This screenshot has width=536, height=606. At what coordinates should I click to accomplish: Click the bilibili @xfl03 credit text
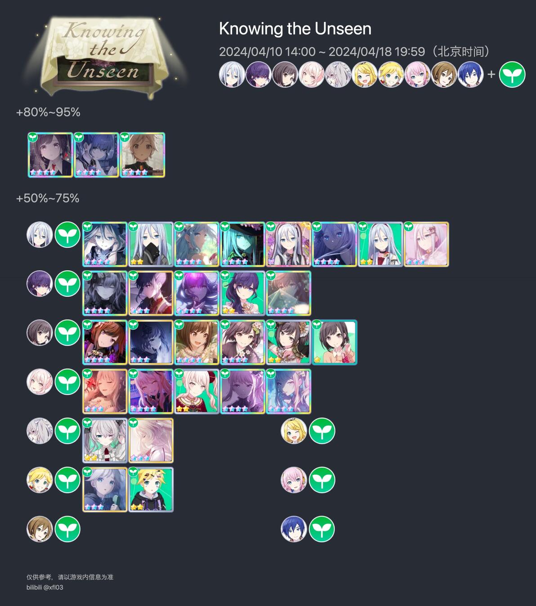[x=45, y=588]
